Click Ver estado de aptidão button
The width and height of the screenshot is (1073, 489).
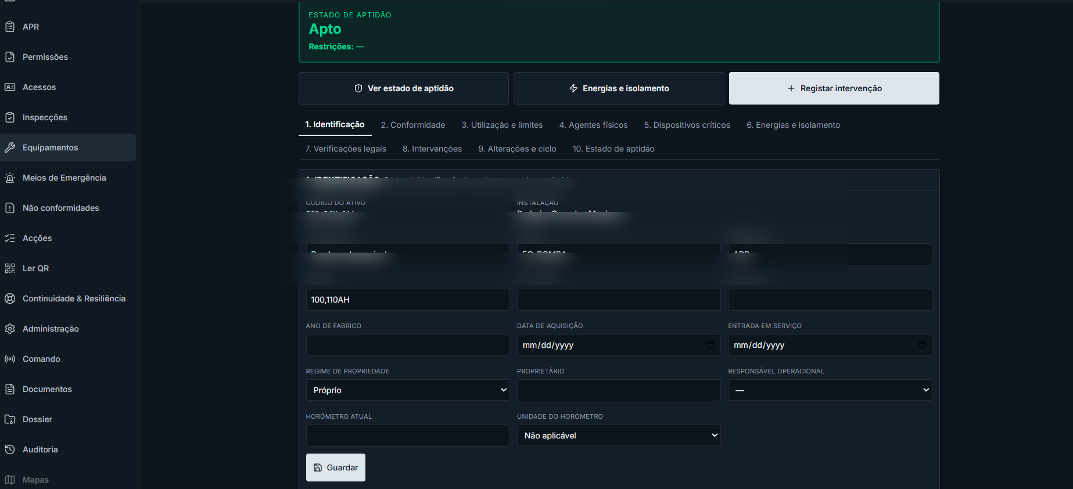tap(404, 88)
